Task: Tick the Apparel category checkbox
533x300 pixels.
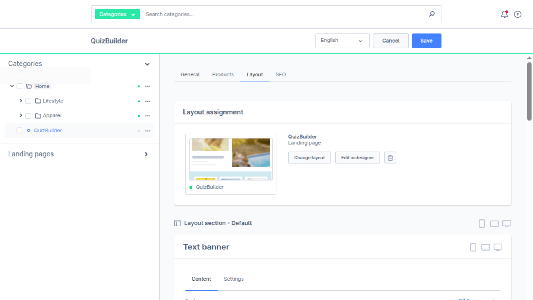Action: 28,116
